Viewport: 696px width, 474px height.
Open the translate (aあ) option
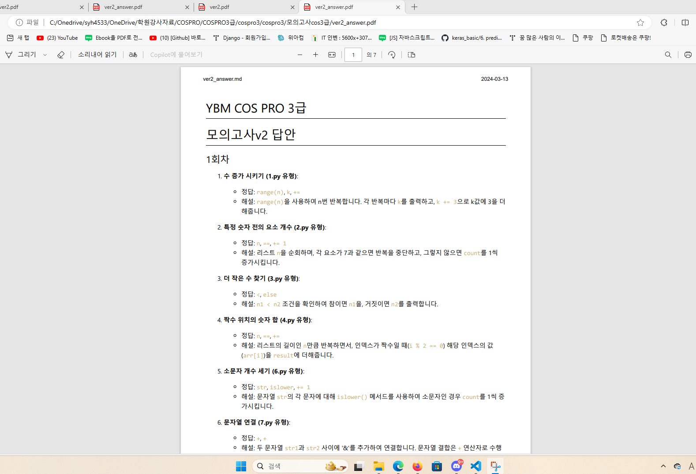(x=133, y=55)
